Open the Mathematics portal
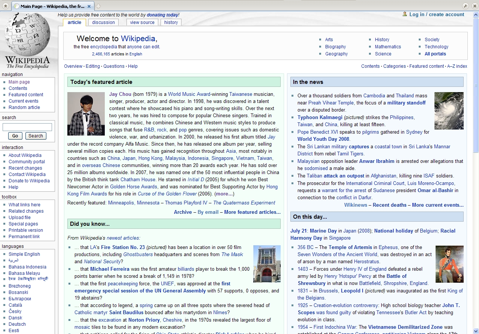This screenshot has width=479, height=334. 388,47
